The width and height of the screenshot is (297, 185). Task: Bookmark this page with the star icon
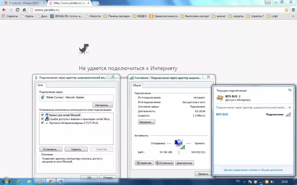[x=286, y=10]
